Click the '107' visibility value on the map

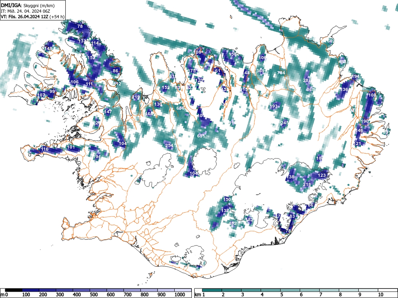click(x=41, y=95)
